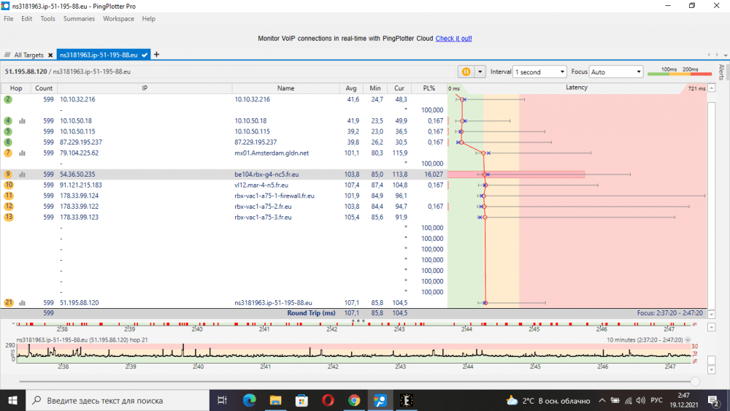730x411 pixels.
Task: Open the dropdown arrow beside the pause button
Action: point(480,72)
